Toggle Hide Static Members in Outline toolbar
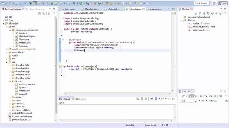This screenshot has height=128, width=229. [212, 14]
